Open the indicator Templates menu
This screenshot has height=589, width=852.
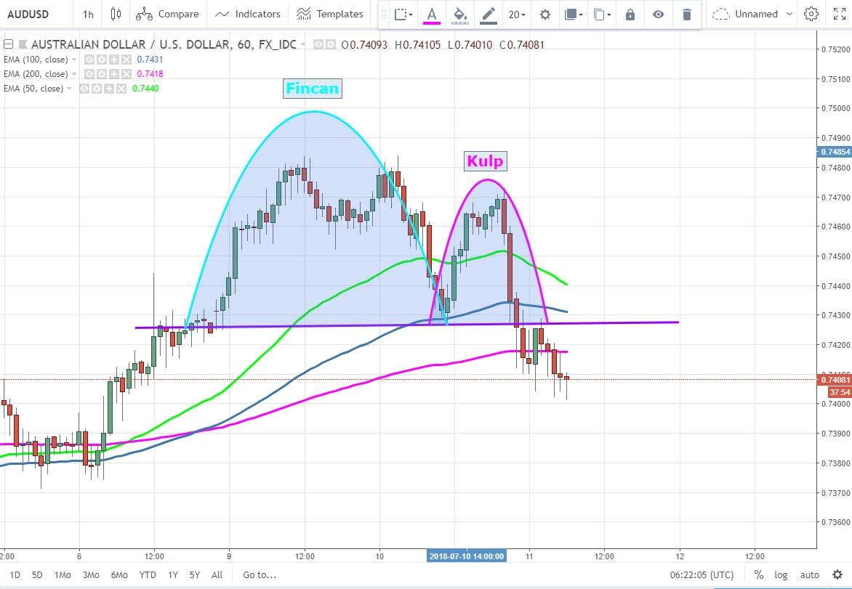[x=330, y=14]
